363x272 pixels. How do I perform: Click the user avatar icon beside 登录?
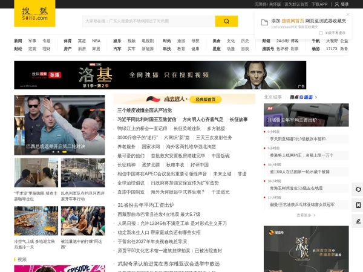(337, 4)
